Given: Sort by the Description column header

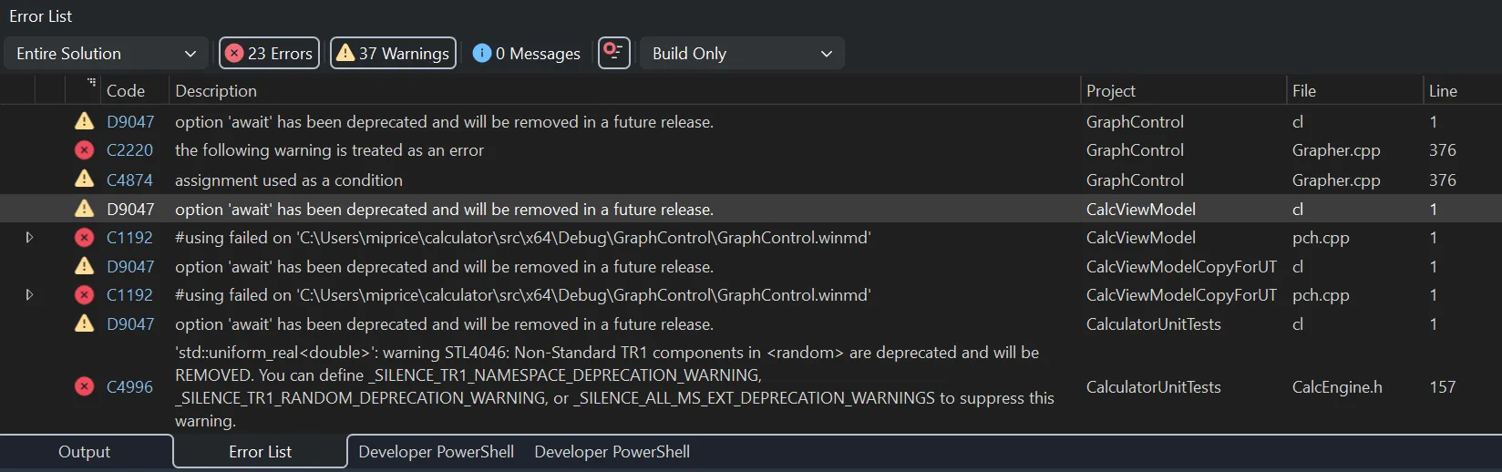Looking at the screenshot, I should [x=216, y=91].
